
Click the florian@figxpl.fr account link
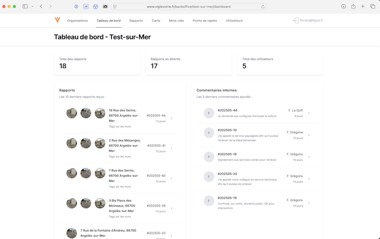click(x=311, y=21)
